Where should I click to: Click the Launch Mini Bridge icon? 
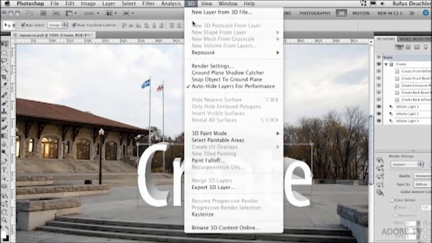[56, 13]
